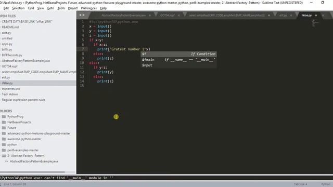The width and height of the screenshot is (333, 187).
Task: Open 'CREATE DATABASE LINK' file in sidebar
Action: click(x=27, y=22)
